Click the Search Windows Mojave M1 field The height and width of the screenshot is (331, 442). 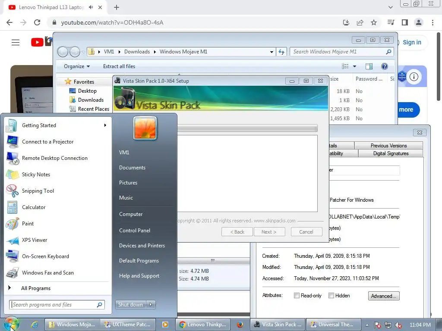341,52
